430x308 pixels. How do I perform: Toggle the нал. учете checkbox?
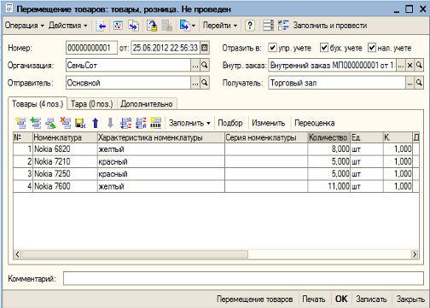372,48
